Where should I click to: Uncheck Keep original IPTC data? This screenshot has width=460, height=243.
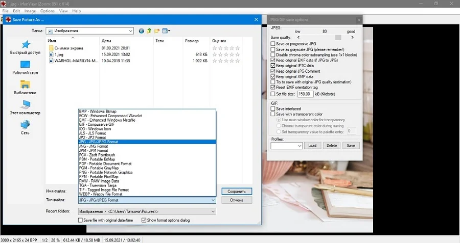(273, 66)
